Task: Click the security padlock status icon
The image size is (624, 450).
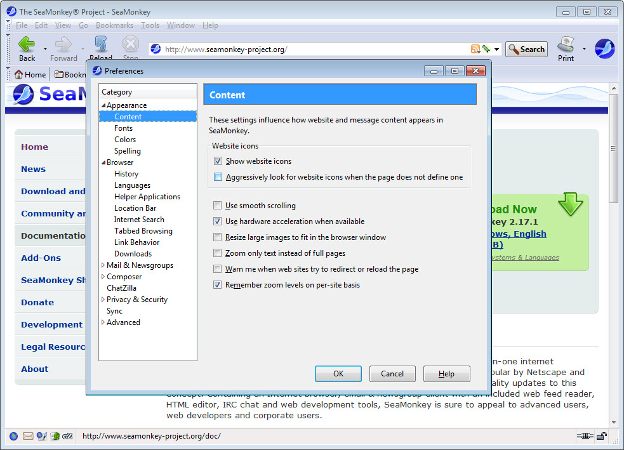Action: click(602, 436)
